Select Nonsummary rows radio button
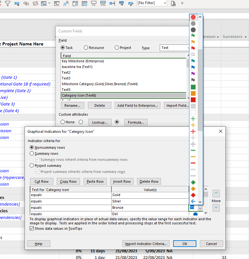The height and width of the screenshot is (259, 249). pyautogui.click(x=32, y=147)
